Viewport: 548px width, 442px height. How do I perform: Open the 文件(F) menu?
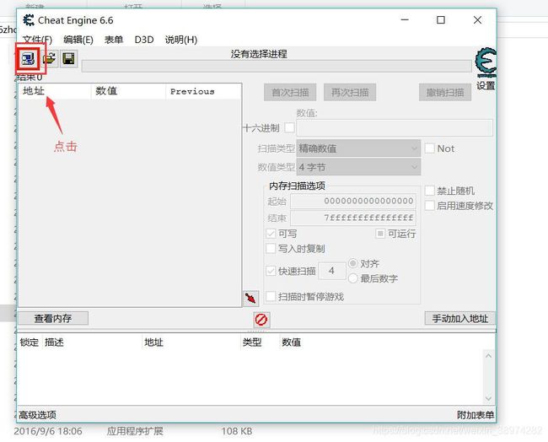pyautogui.click(x=37, y=40)
